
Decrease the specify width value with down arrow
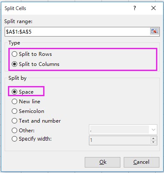point(154,142)
